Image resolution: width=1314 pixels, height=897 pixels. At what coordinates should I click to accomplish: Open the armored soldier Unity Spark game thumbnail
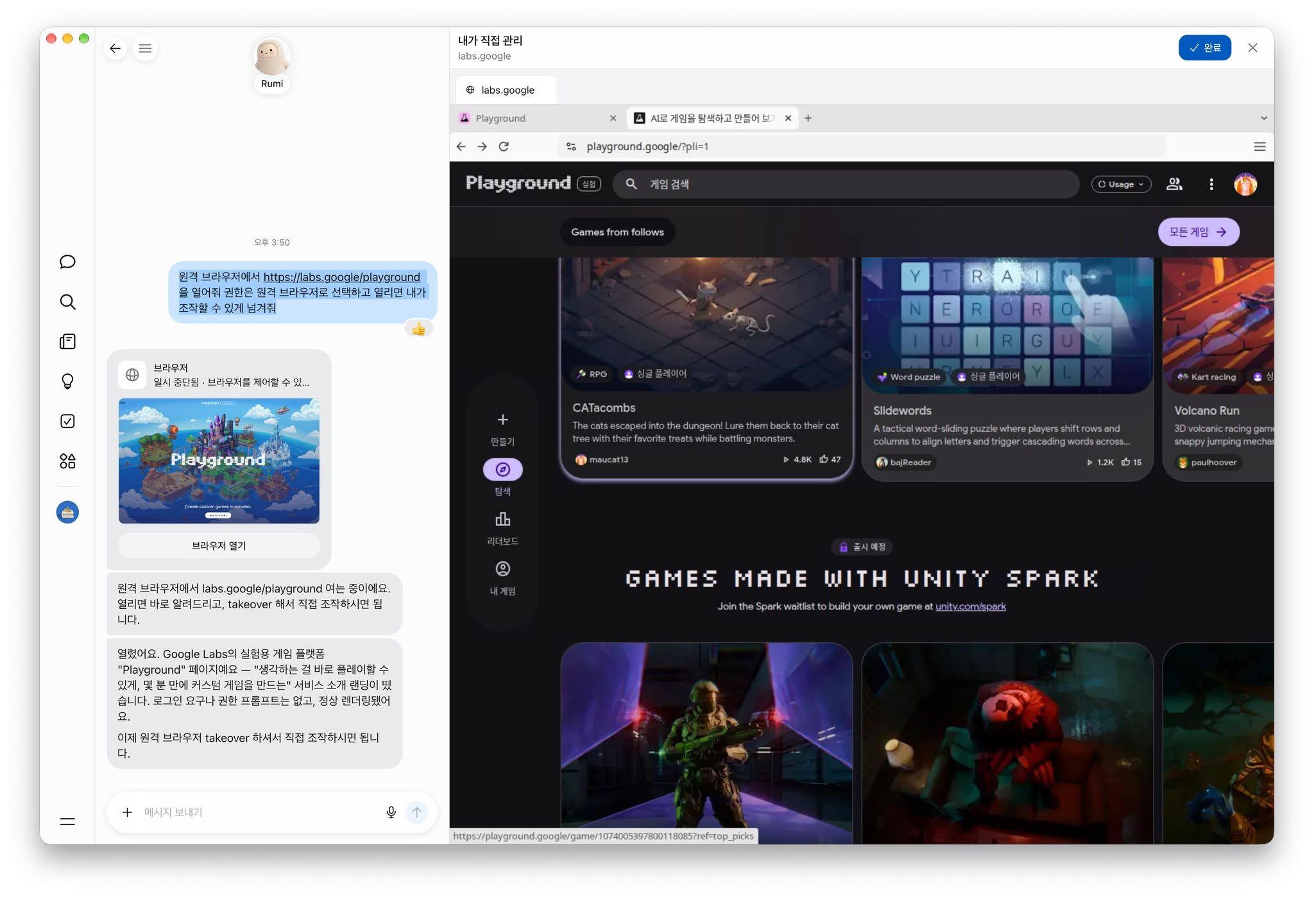[706, 743]
